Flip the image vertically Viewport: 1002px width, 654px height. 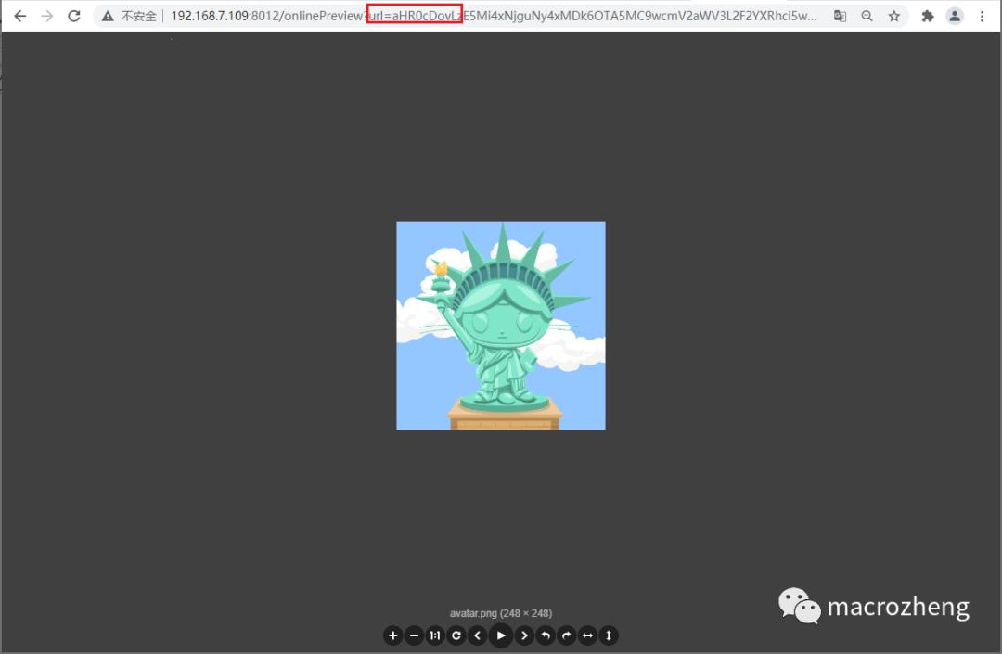[x=608, y=635]
